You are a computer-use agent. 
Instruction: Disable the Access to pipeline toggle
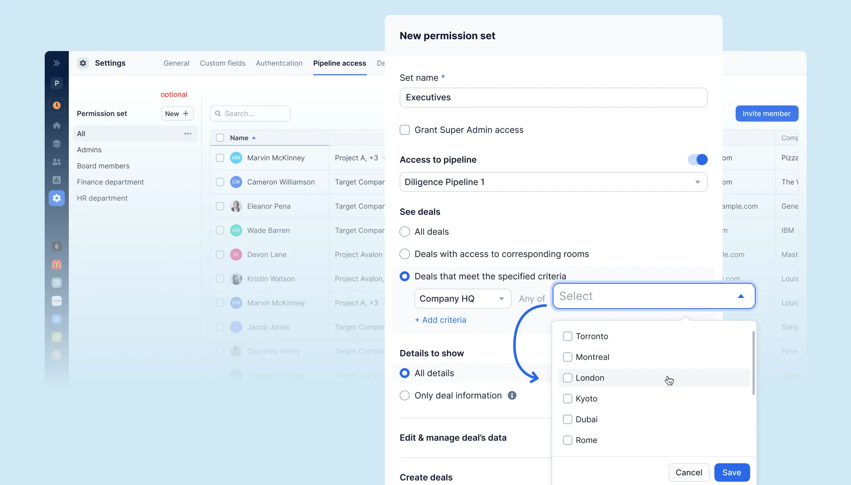(697, 160)
